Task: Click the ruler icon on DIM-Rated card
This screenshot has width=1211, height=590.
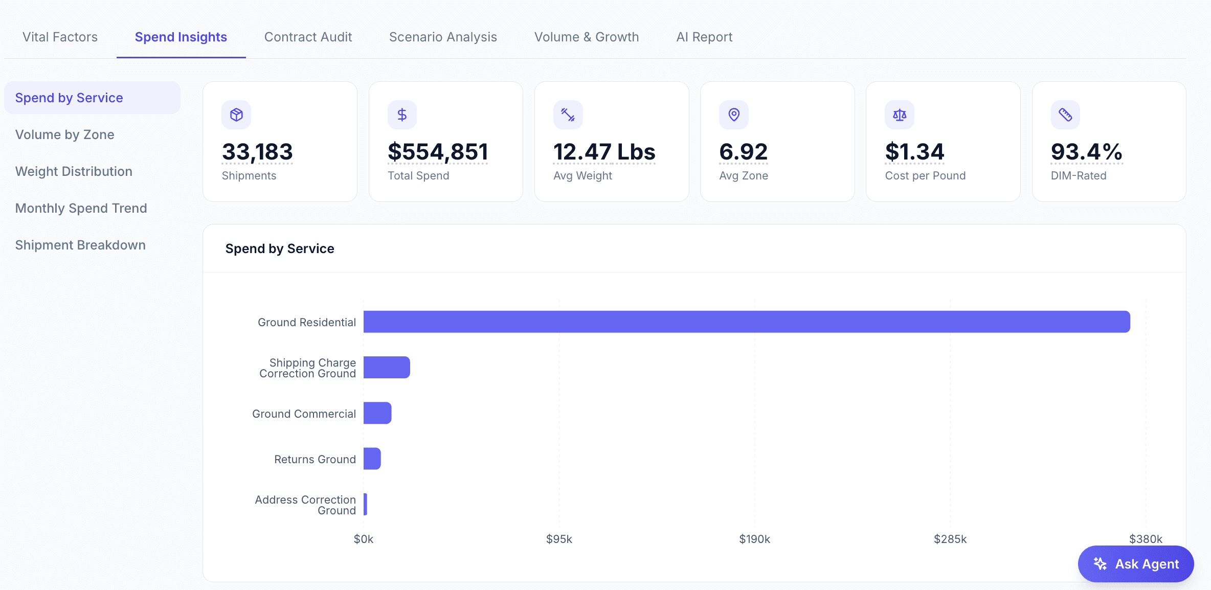Action: tap(1066, 115)
